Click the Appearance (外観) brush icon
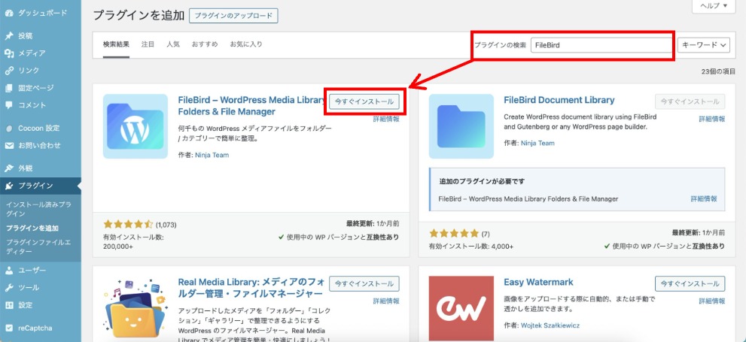Screen dimensions: 746x342 [9, 168]
